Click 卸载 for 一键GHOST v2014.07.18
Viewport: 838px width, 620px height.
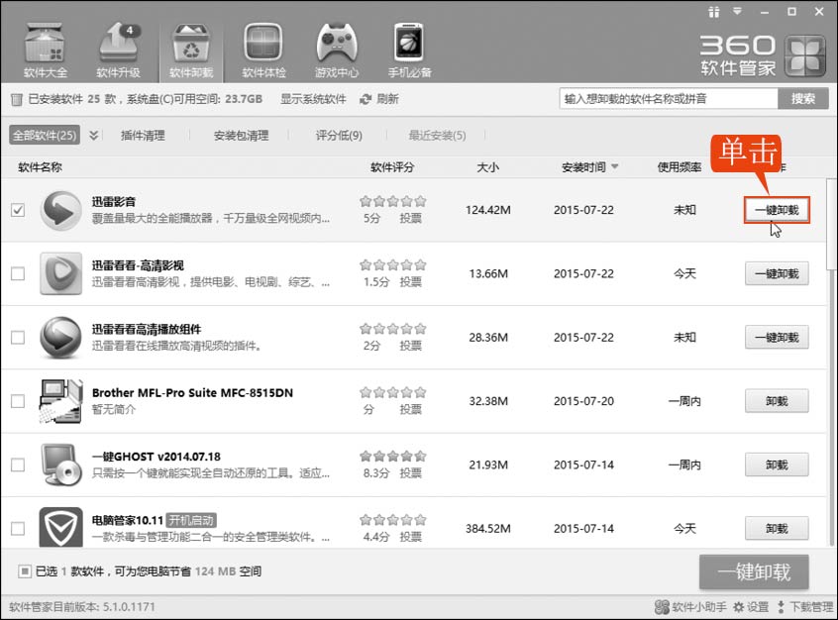(x=777, y=465)
